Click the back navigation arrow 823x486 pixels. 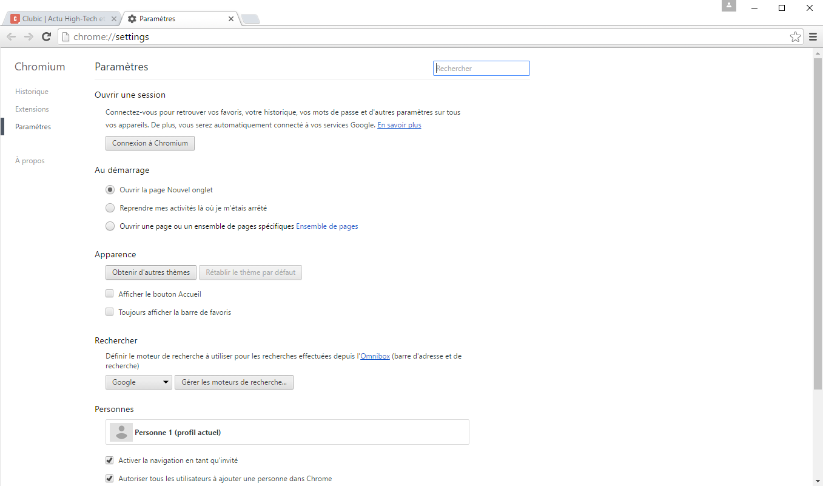(11, 36)
